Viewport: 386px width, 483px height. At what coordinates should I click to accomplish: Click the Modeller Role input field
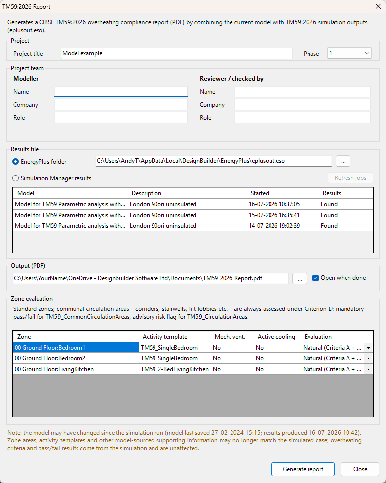121,117
